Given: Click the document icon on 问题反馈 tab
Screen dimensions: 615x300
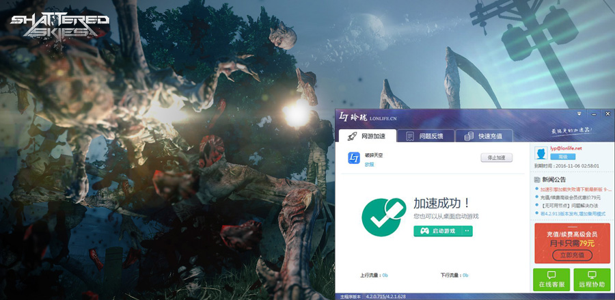Looking at the screenshot, I should [410, 136].
